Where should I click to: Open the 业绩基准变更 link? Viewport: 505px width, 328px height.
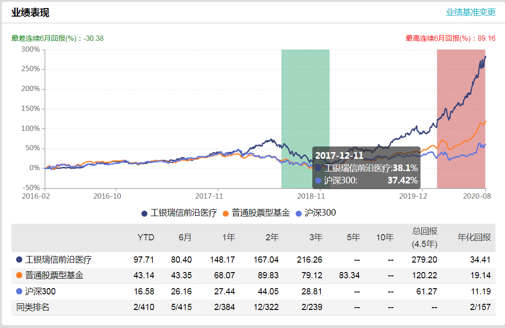click(470, 12)
